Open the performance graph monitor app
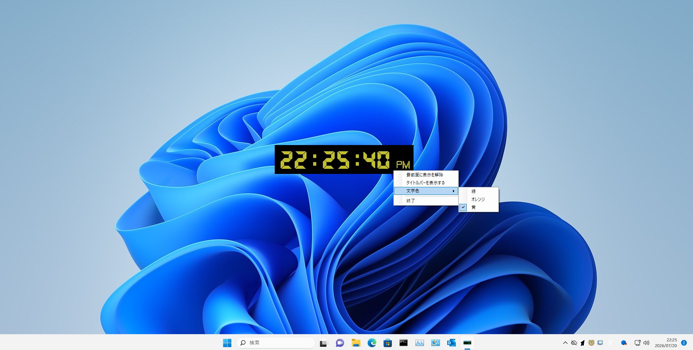Screen dimensions: 693x350 (x=420, y=343)
